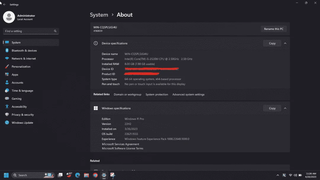This screenshot has height=180, width=320.
Task: Click the V tray icon in system tray
Action: 284,175
